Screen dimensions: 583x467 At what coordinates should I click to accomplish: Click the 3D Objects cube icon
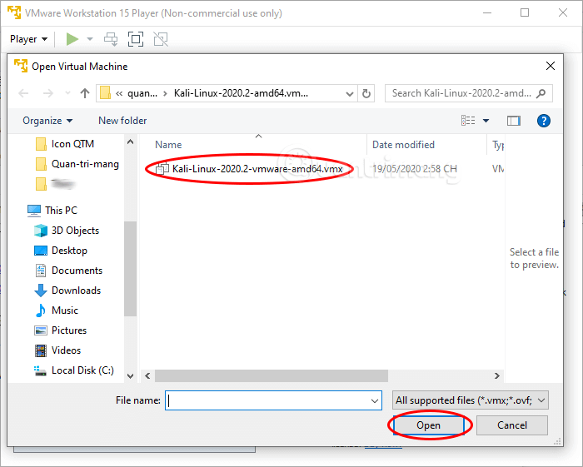(41, 231)
